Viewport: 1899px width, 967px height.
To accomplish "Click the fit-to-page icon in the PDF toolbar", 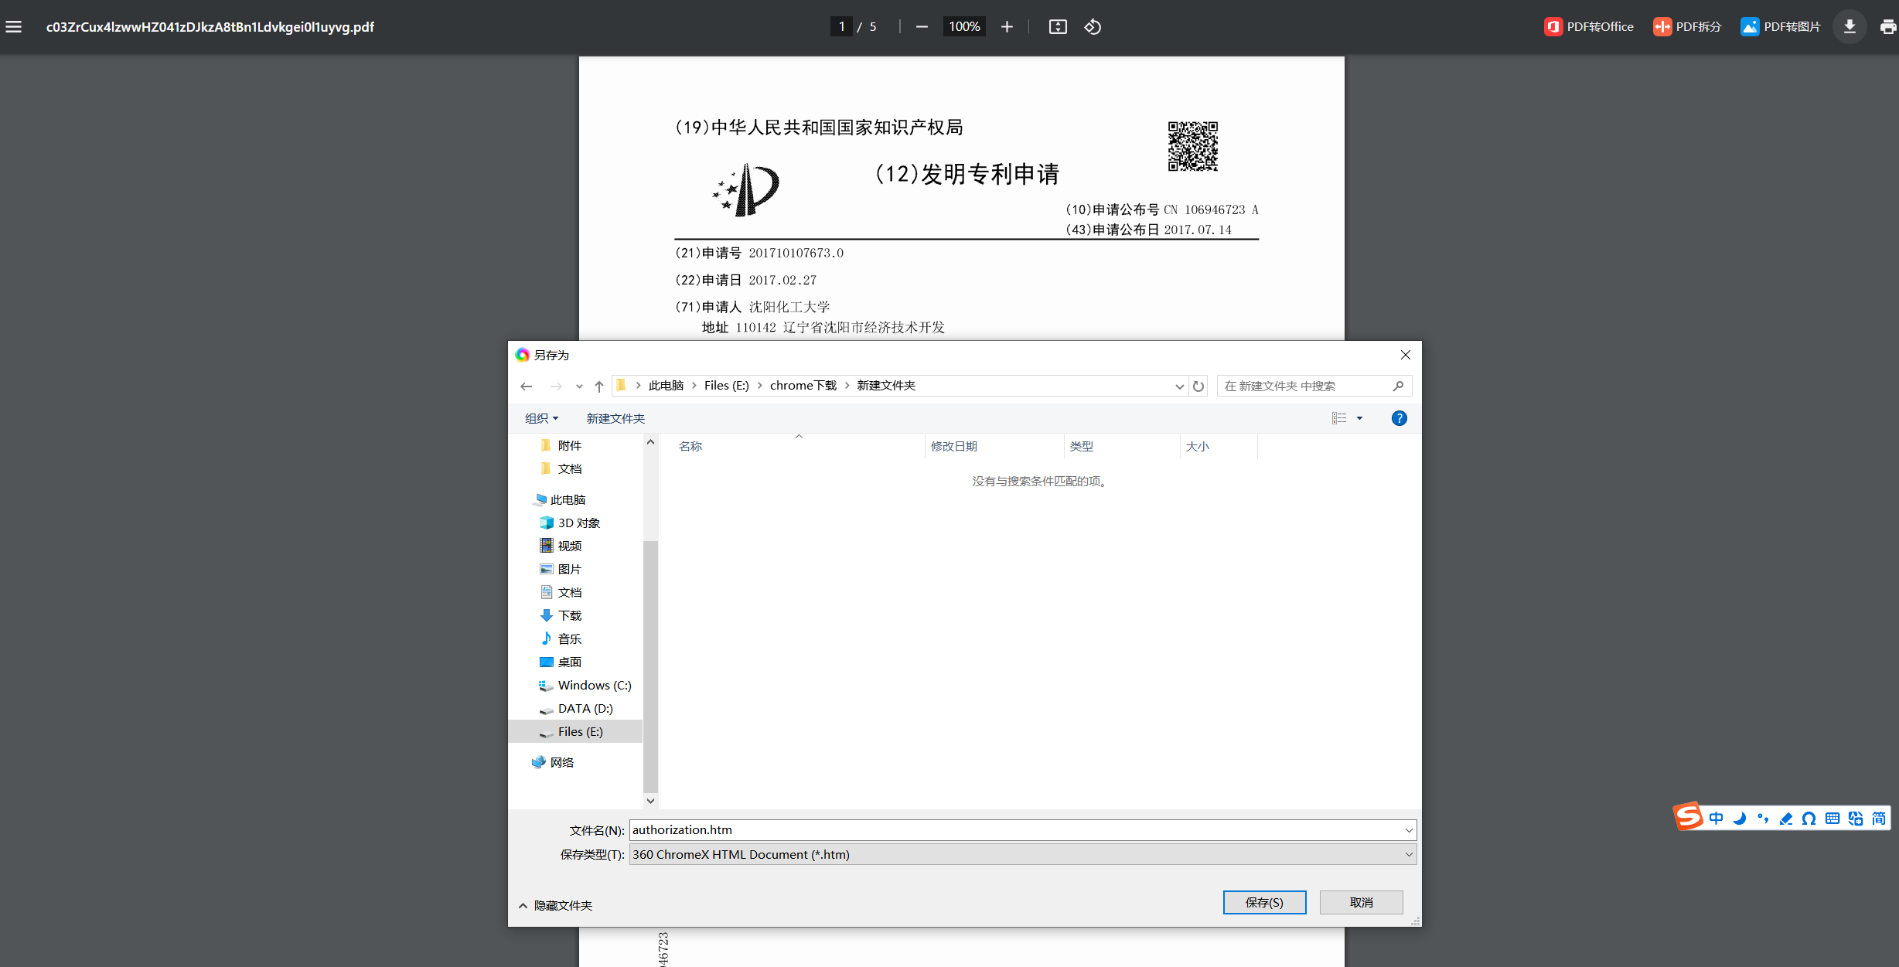I will point(1057,26).
